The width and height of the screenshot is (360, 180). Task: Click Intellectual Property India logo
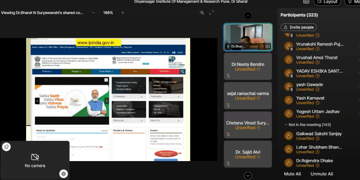(176, 62)
